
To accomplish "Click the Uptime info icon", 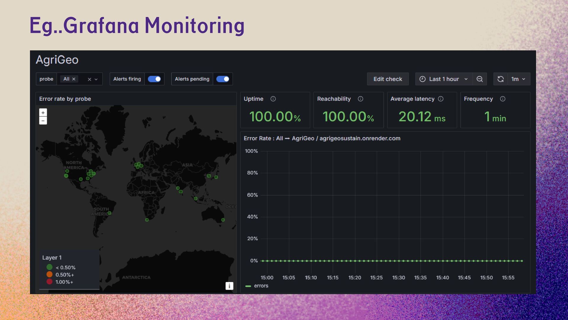I will coord(273,99).
